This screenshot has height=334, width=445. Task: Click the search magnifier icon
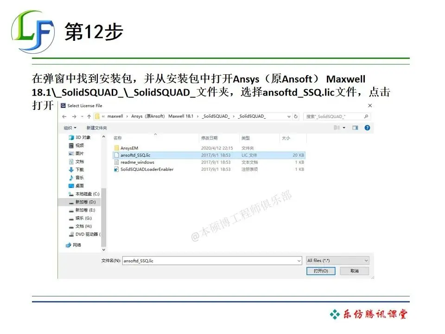[x=366, y=116]
